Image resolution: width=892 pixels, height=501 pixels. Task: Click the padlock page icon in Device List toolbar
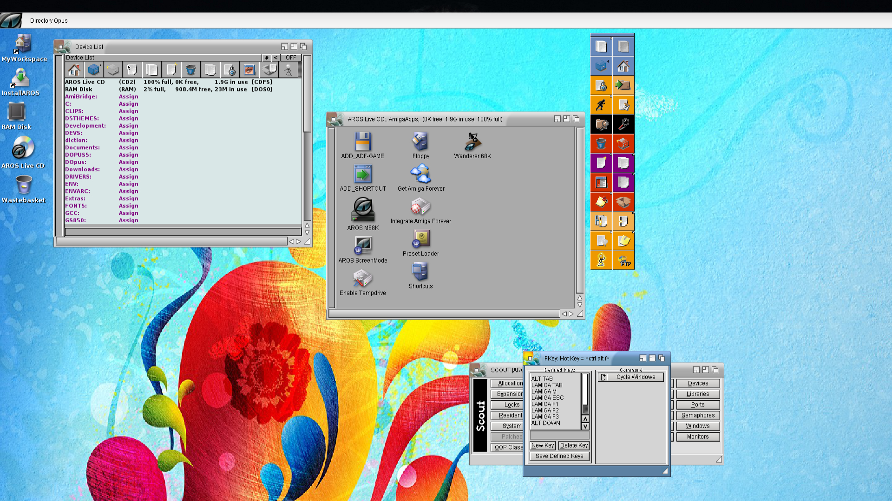pyautogui.click(x=230, y=70)
